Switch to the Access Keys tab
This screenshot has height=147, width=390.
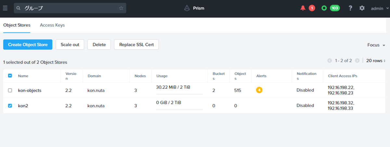(x=52, y=25)
